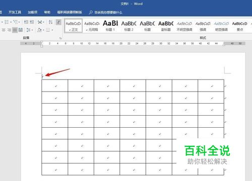Image resolution: width=252 pixels, height=181 pixels.
Task: Apply the 强调 style
Action: [203, 26]
